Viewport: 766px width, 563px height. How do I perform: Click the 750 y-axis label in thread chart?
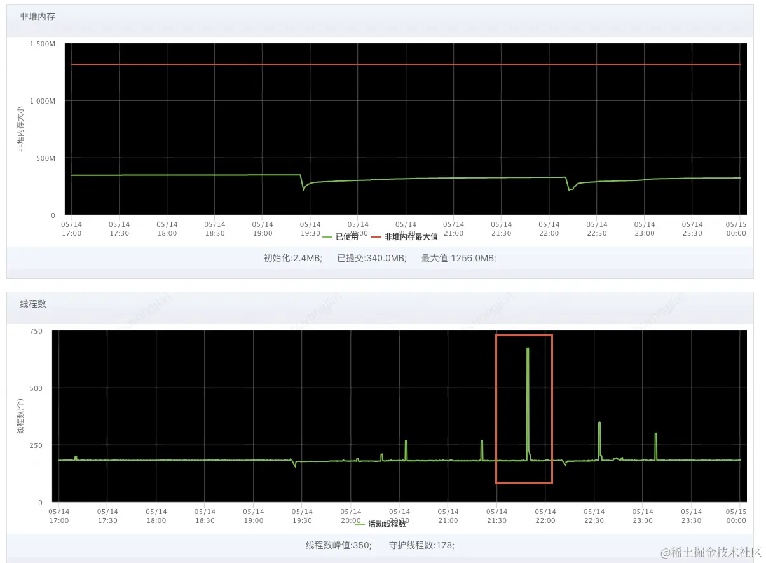click(37, 331)
